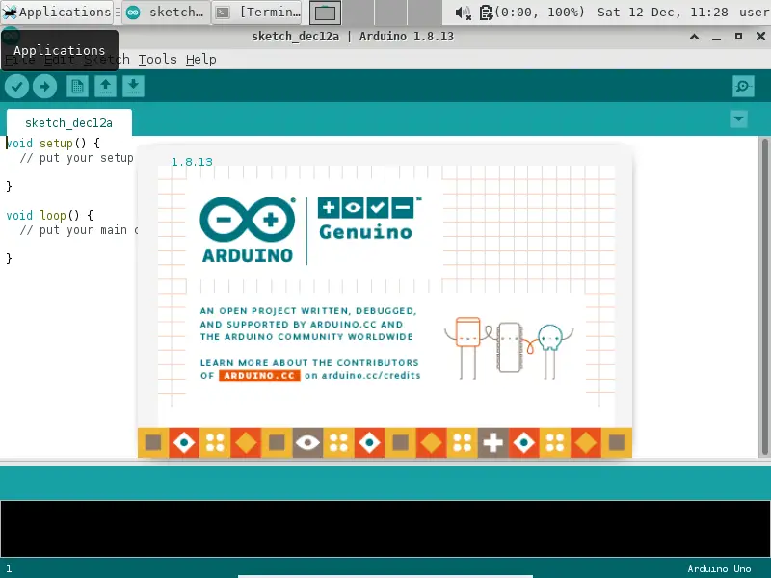
Task: Click the editor vertical scrollbar
Action: (764, 297)
